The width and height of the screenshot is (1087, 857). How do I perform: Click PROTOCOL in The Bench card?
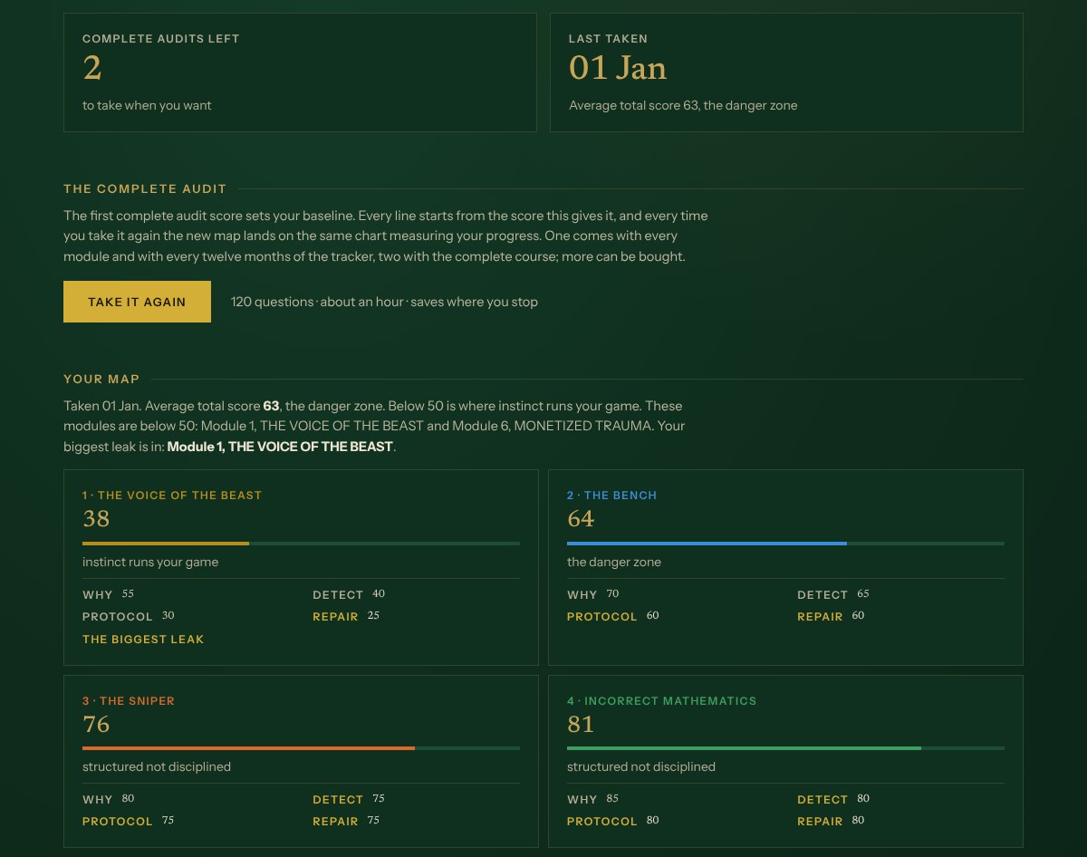[602, 617]
